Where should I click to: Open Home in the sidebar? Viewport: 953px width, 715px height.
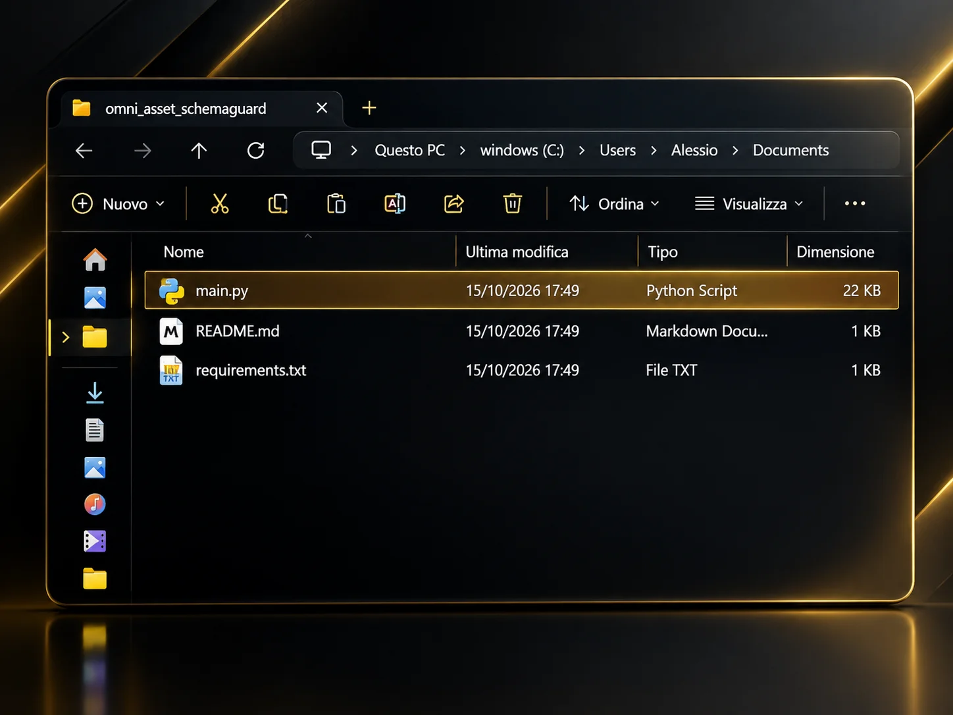[x=95, y=259]
